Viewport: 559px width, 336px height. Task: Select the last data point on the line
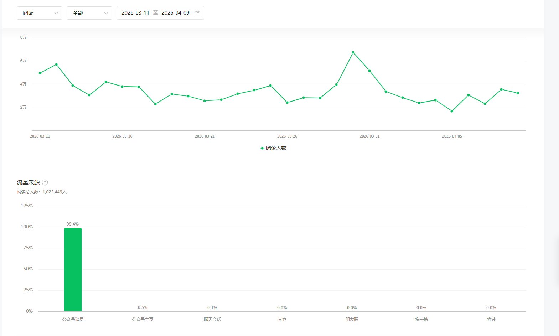click(x=518, y=93)
